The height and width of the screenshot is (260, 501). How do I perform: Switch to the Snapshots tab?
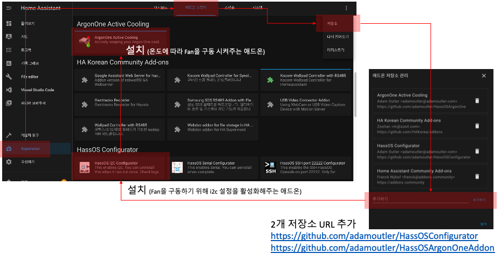[x=229, y=8]
